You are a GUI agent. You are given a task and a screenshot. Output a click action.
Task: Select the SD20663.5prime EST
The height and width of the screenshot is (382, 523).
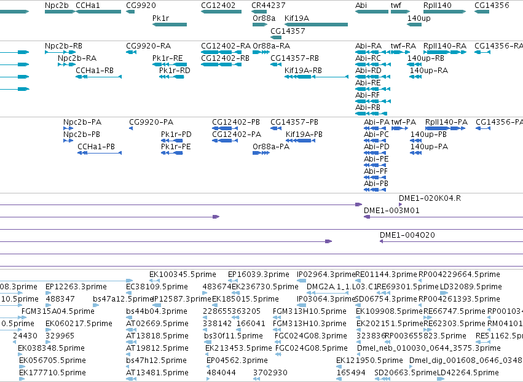pyautogui.click(x=382, y=379)
